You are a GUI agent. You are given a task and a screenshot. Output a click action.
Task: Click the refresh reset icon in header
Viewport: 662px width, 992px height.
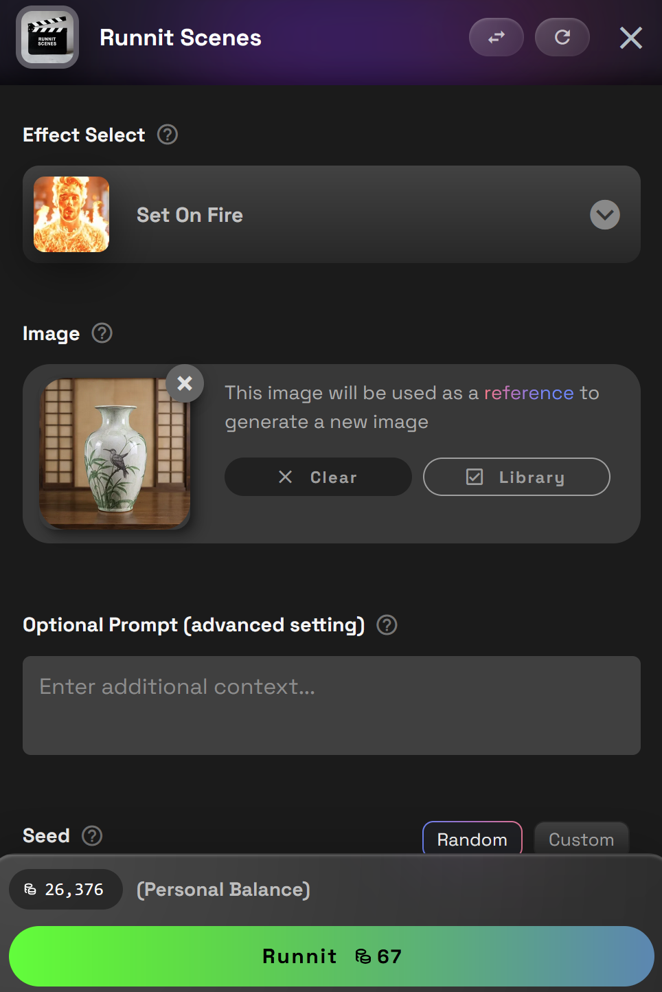coord(562,37)
